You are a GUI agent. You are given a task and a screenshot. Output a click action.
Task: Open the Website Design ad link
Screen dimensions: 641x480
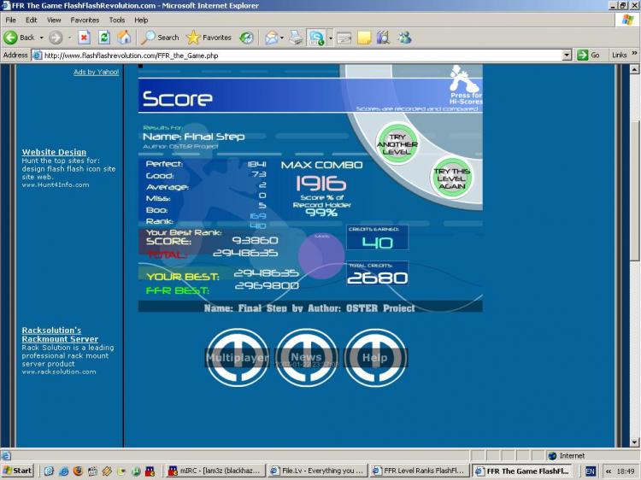point(54,152)
